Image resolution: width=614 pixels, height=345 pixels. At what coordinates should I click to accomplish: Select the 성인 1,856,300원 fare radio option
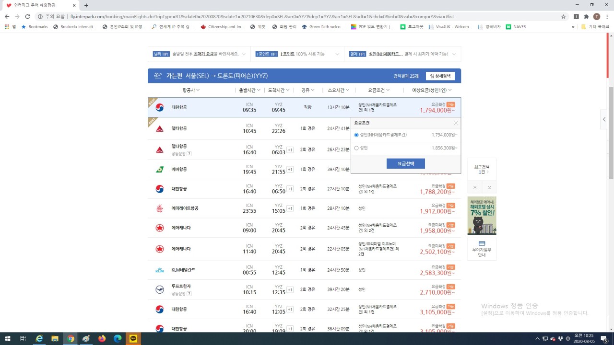click(x=356, y=148)
